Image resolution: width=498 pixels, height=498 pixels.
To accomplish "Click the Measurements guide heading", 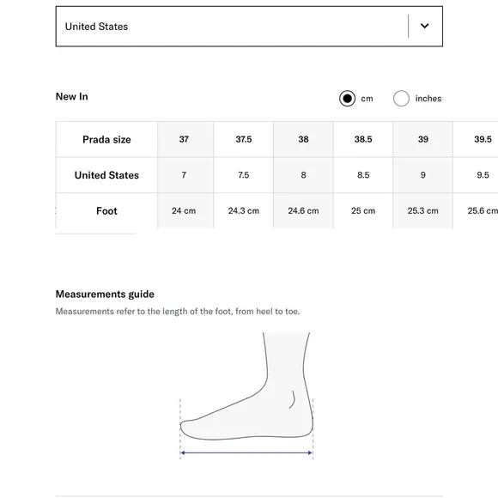I will (105, 295).
